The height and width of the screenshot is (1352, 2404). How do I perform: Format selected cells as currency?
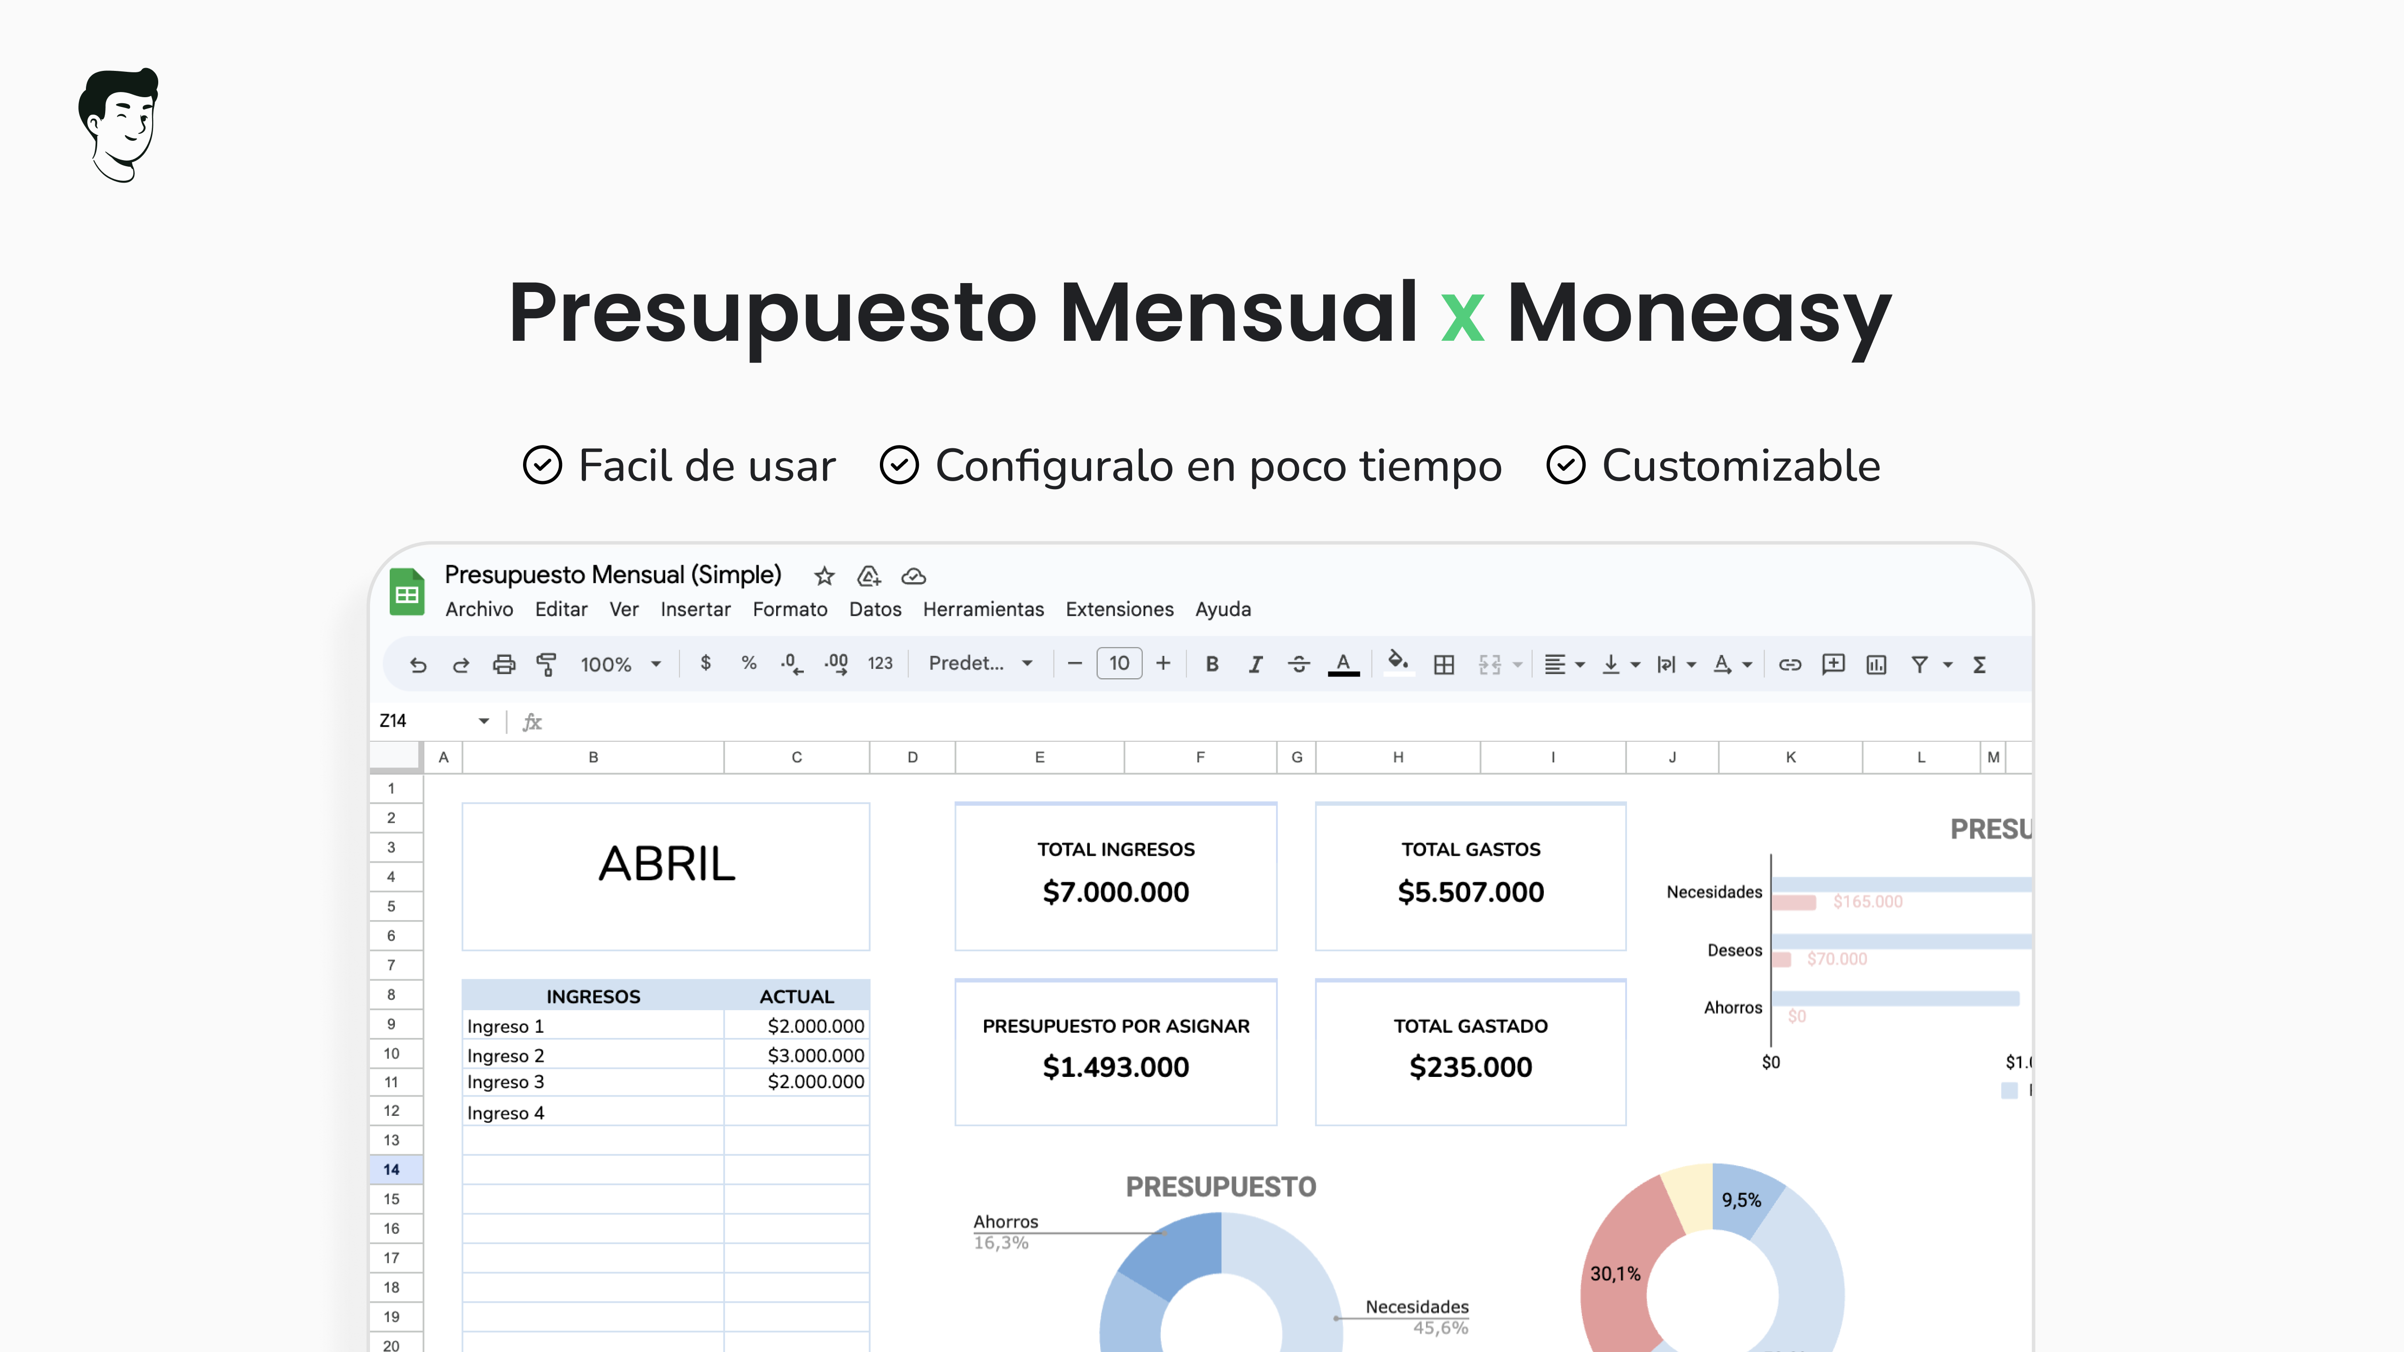706,663
